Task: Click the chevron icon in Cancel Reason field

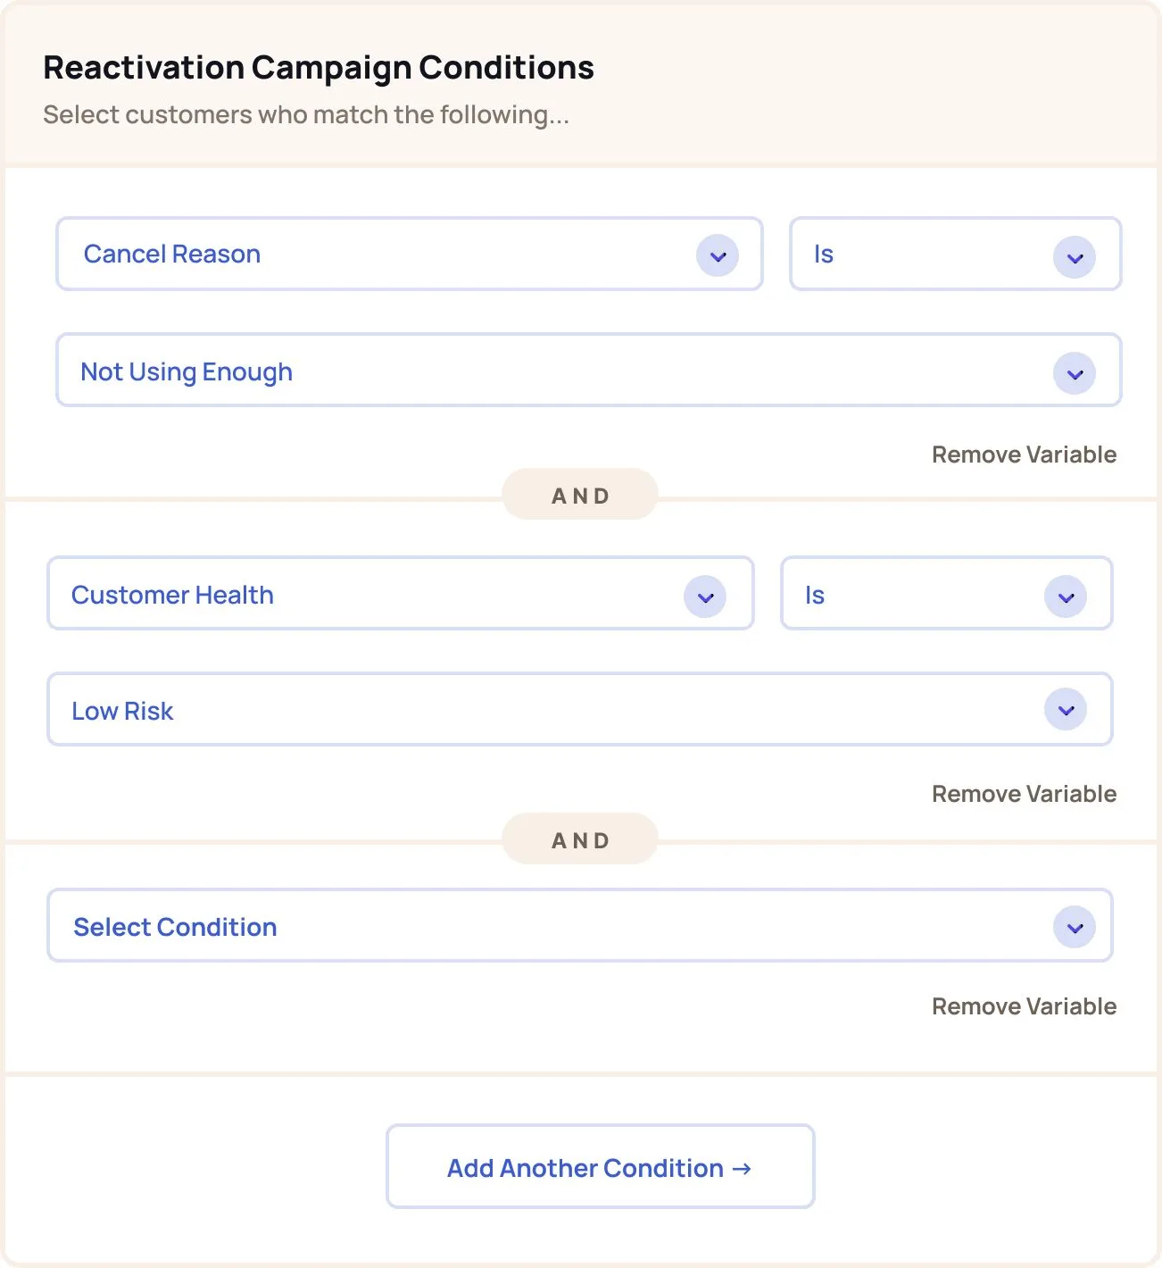Action: [x=718, y=256]
